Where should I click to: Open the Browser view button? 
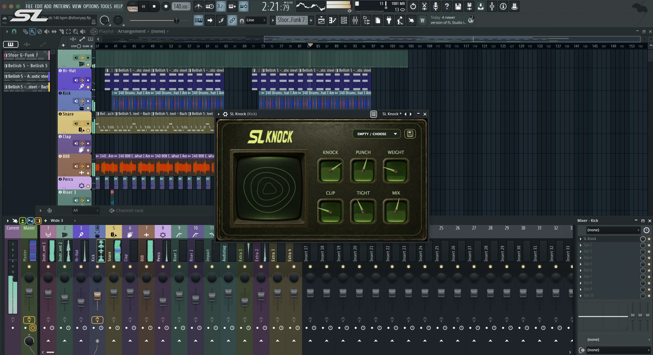[x=366, y=20]
